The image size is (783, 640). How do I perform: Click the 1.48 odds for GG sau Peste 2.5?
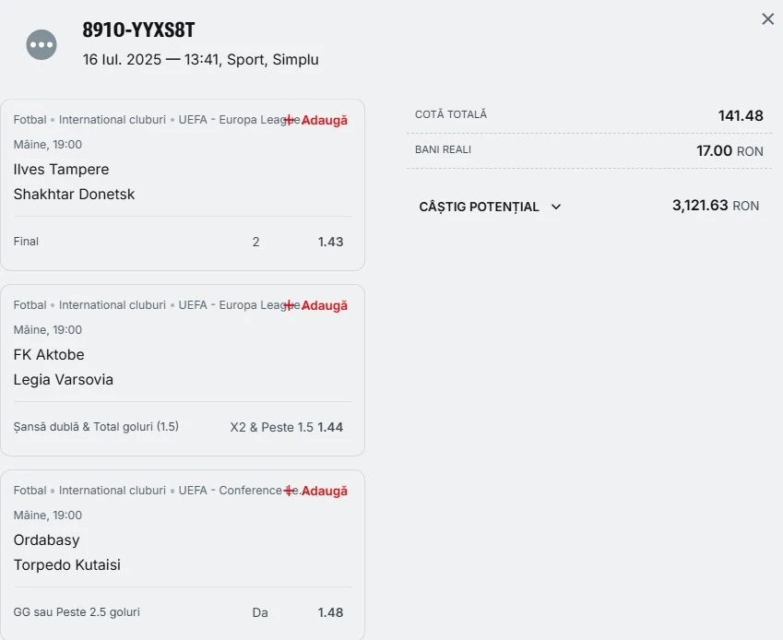[330, 612]
